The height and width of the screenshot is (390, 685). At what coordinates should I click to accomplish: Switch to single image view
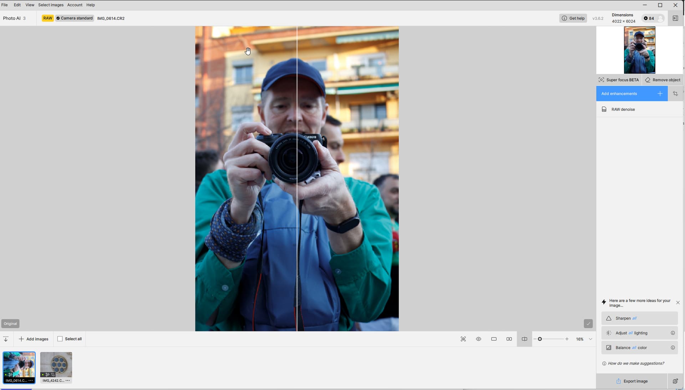pos(494,339)
